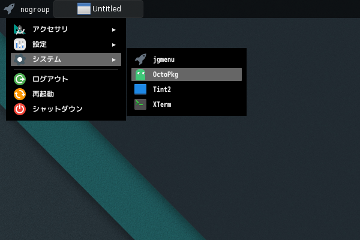Choose ログアウト to log out

click(66, 79)
